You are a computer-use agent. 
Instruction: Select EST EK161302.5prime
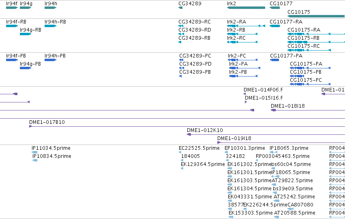(249, 164)
